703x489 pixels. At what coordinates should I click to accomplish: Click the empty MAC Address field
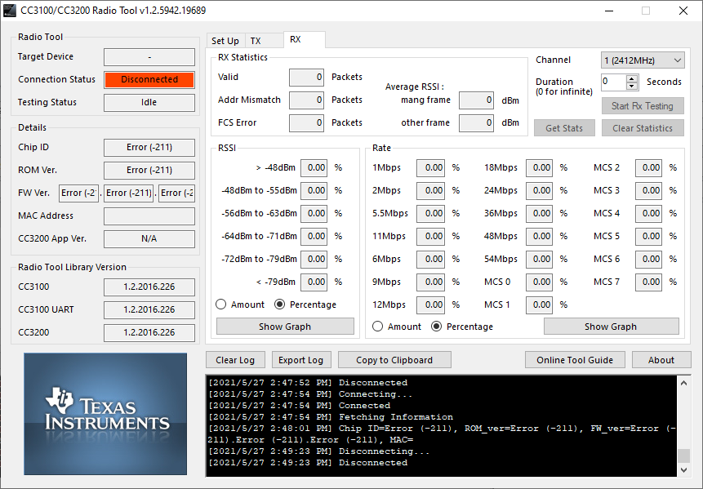pyautogui.click(x=149, y=216)
